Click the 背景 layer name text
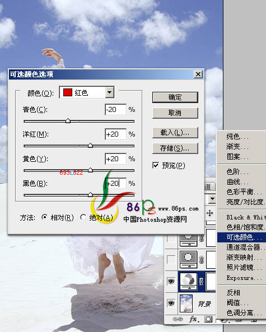 [204, 304]
